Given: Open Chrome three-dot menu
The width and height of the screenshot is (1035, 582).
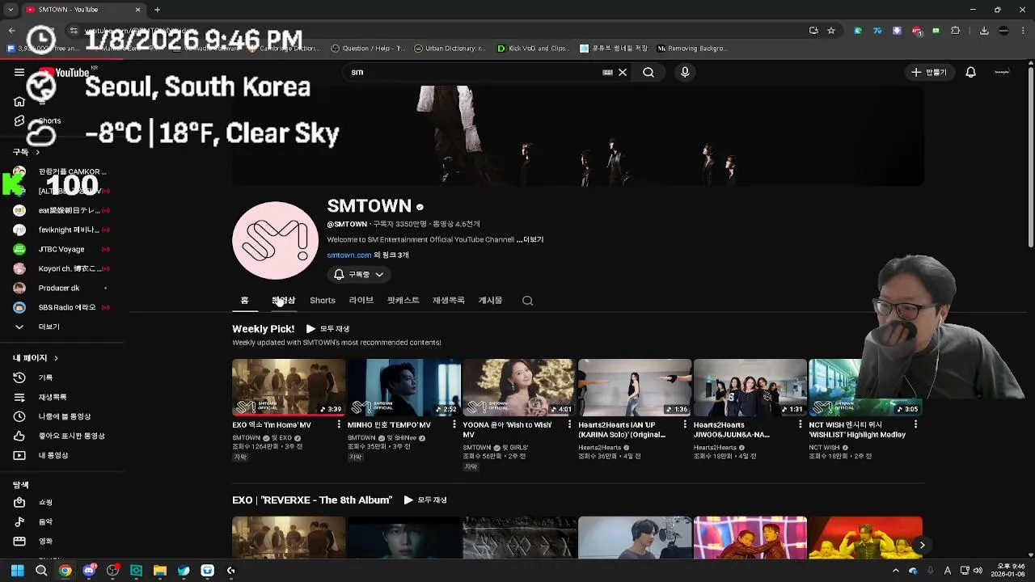Looking at the screenshot, I should pos(1024,31).
